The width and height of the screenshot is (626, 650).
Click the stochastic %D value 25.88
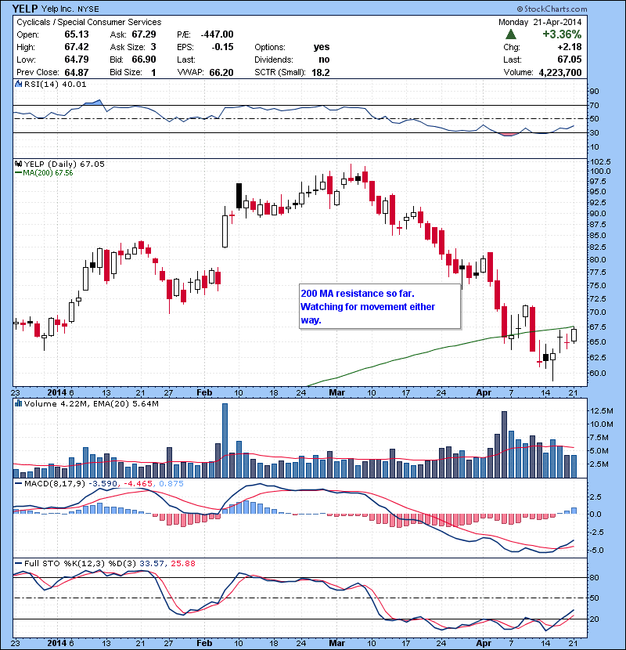click(182, 563)
